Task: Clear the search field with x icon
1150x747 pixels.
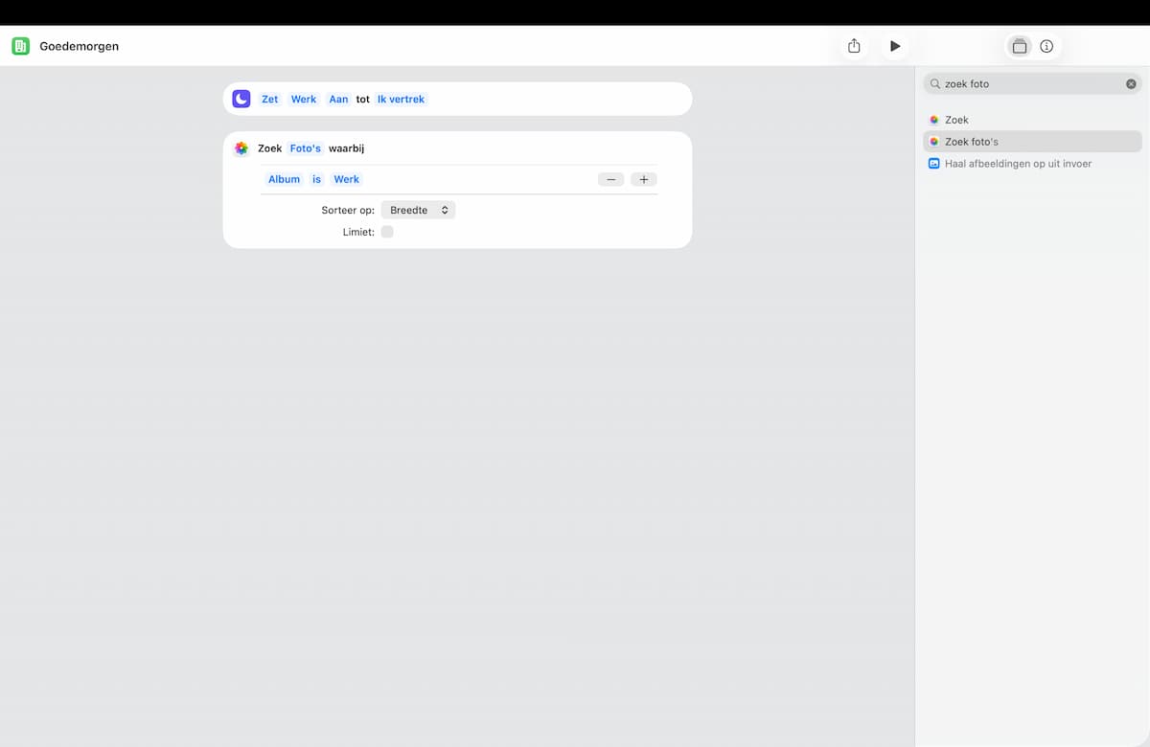Action: 1131,84
